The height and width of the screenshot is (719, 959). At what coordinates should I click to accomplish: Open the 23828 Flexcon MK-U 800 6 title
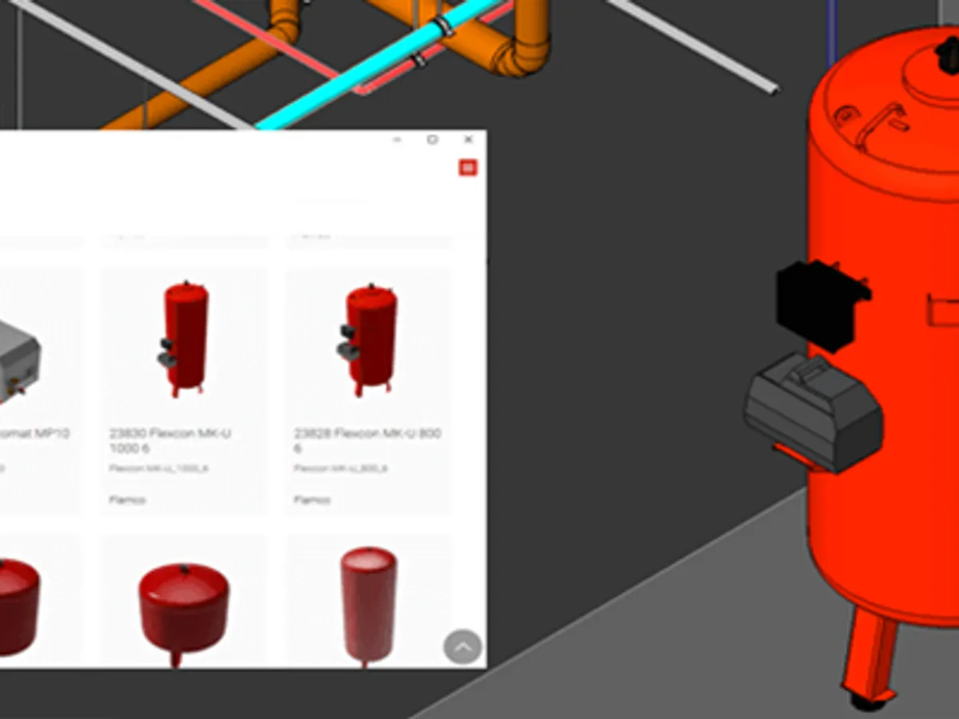click(x=367, y=441)
